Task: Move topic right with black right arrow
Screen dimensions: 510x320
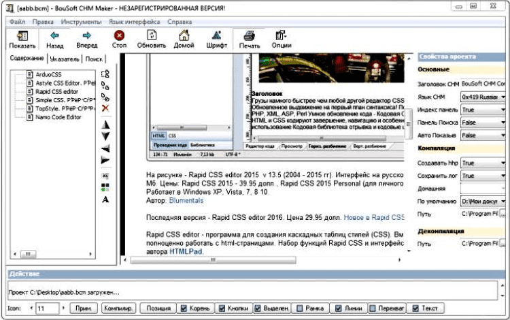Action: [x=105, y=160]
